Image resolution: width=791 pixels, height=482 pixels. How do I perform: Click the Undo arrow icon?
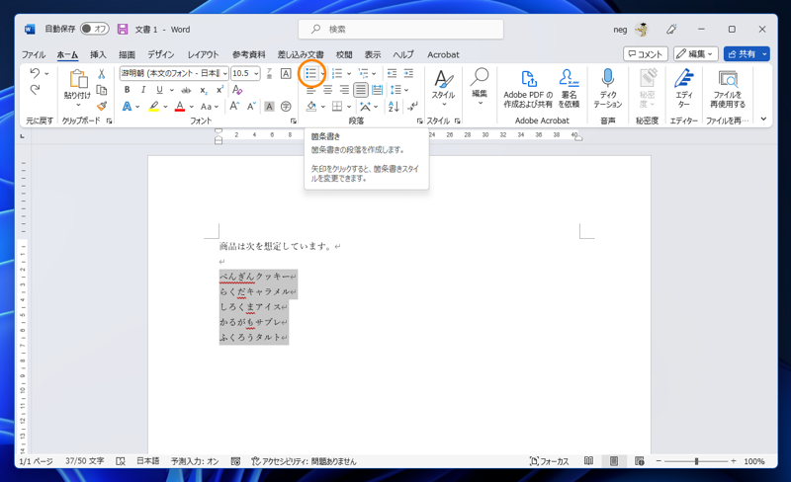pyautogui.click(x=35, y=73)
